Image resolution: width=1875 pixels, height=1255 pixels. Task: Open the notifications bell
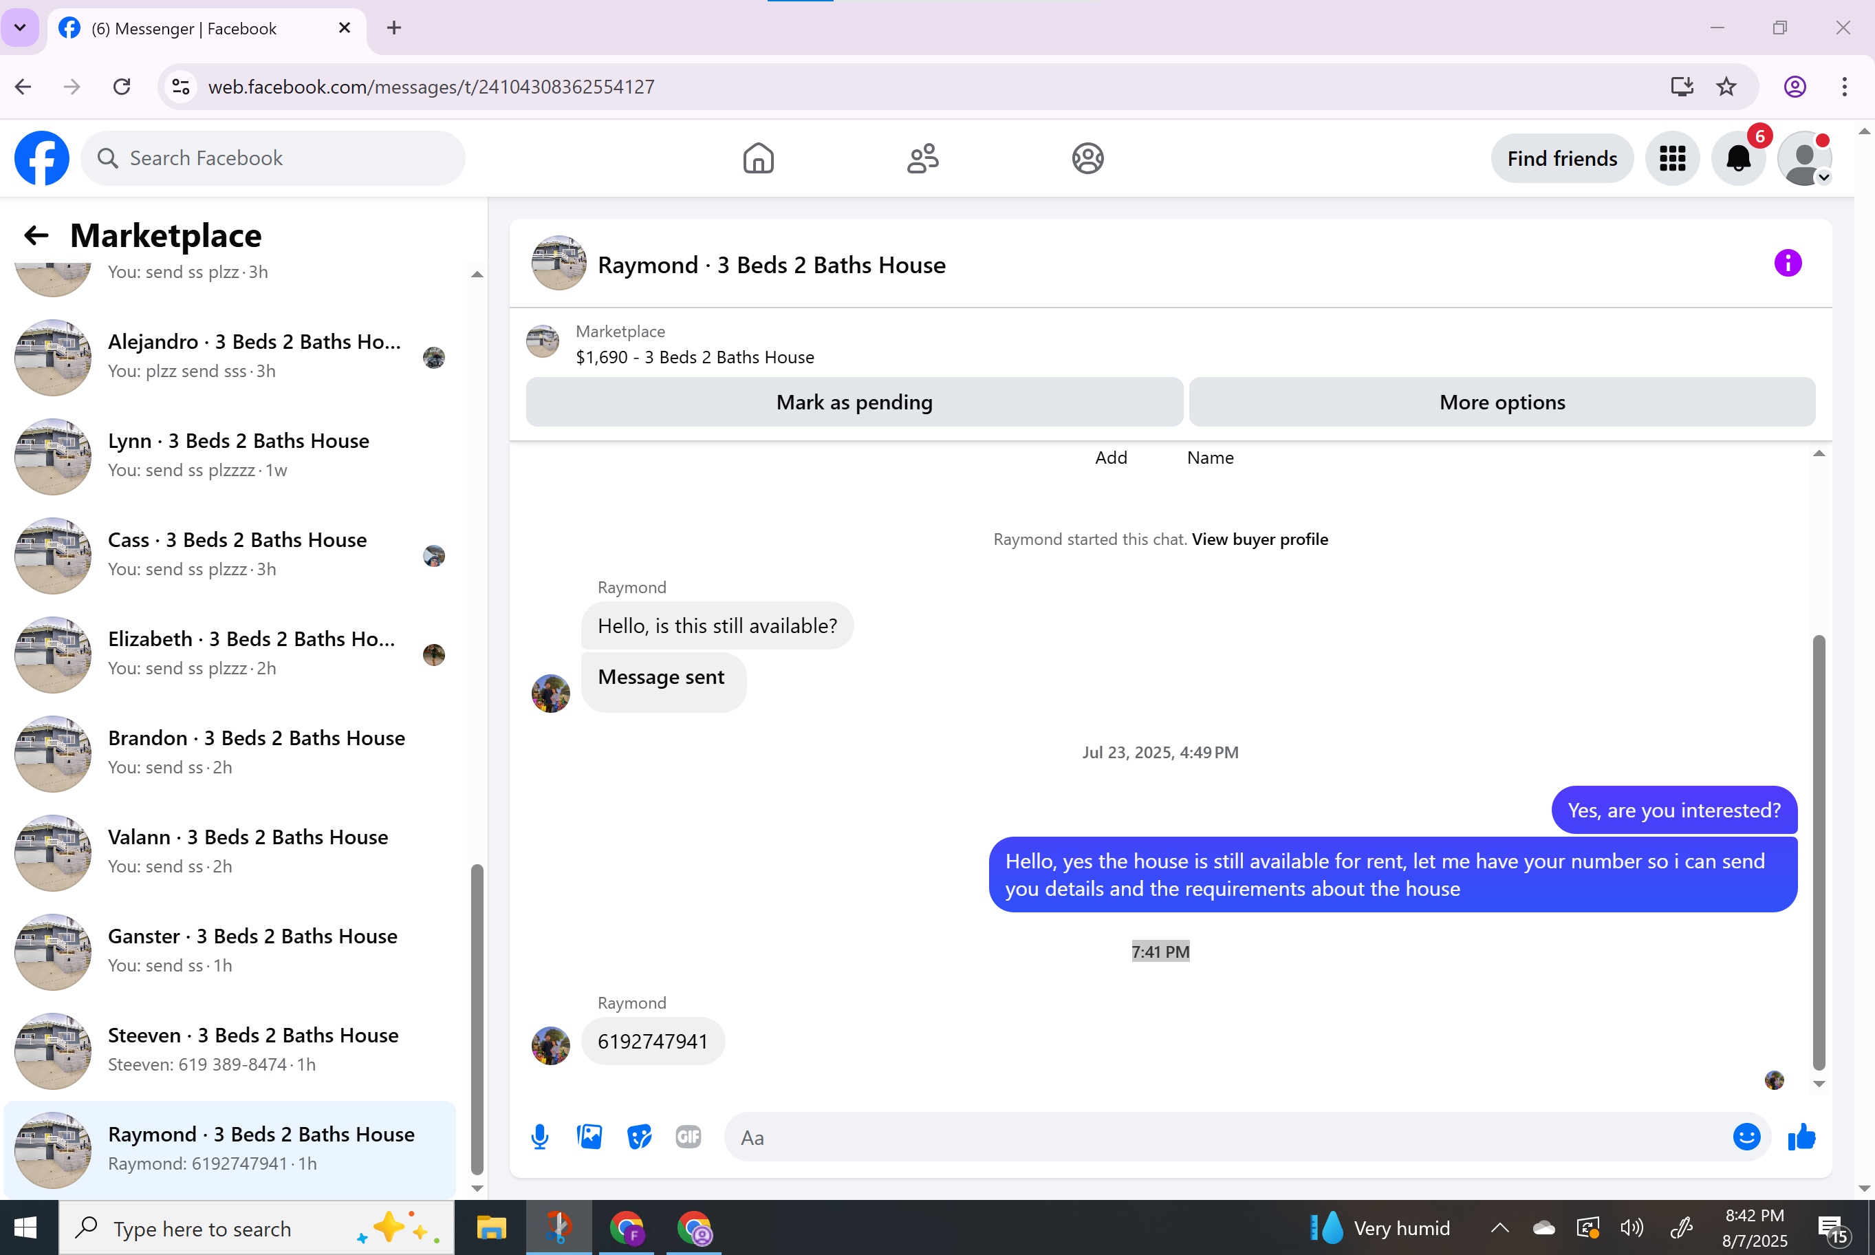[x=1737, y=158]
